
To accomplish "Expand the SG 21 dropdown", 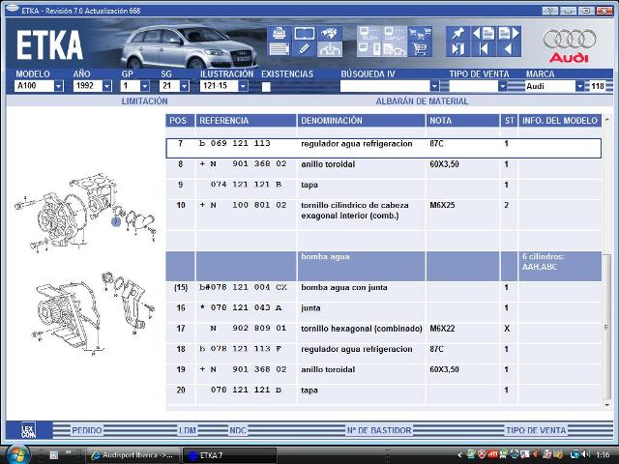I will coord(184,86).
